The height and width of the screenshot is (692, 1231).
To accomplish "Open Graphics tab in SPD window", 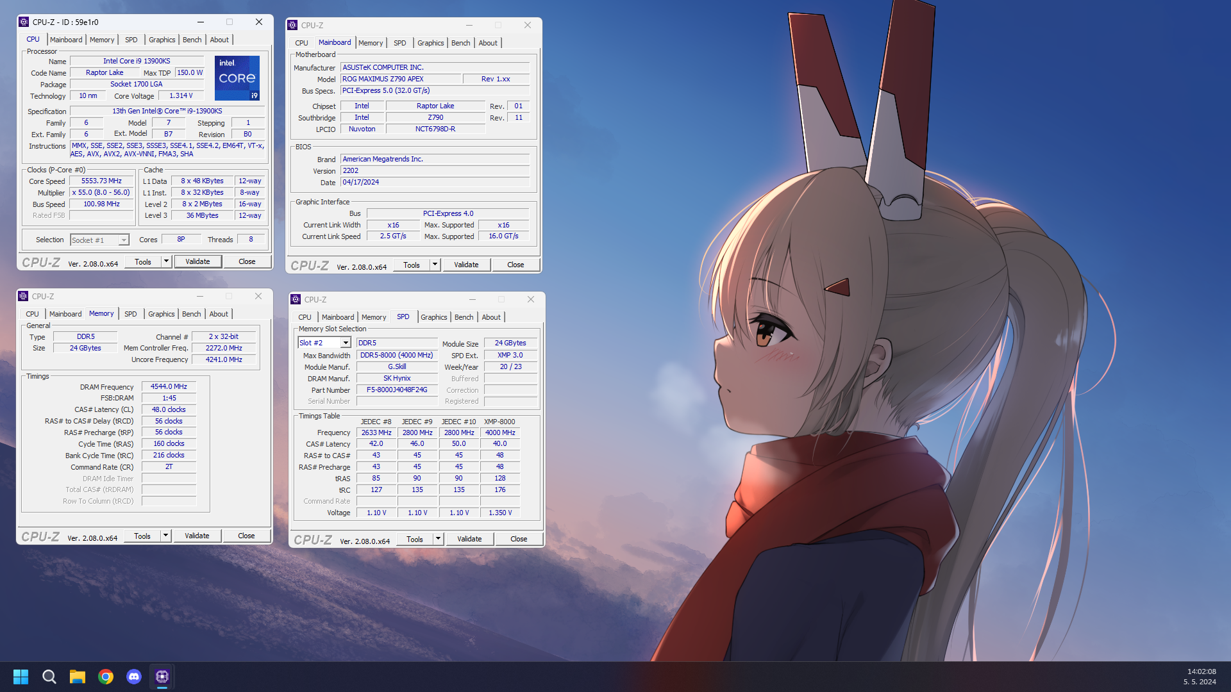I will tap(433, 317).
